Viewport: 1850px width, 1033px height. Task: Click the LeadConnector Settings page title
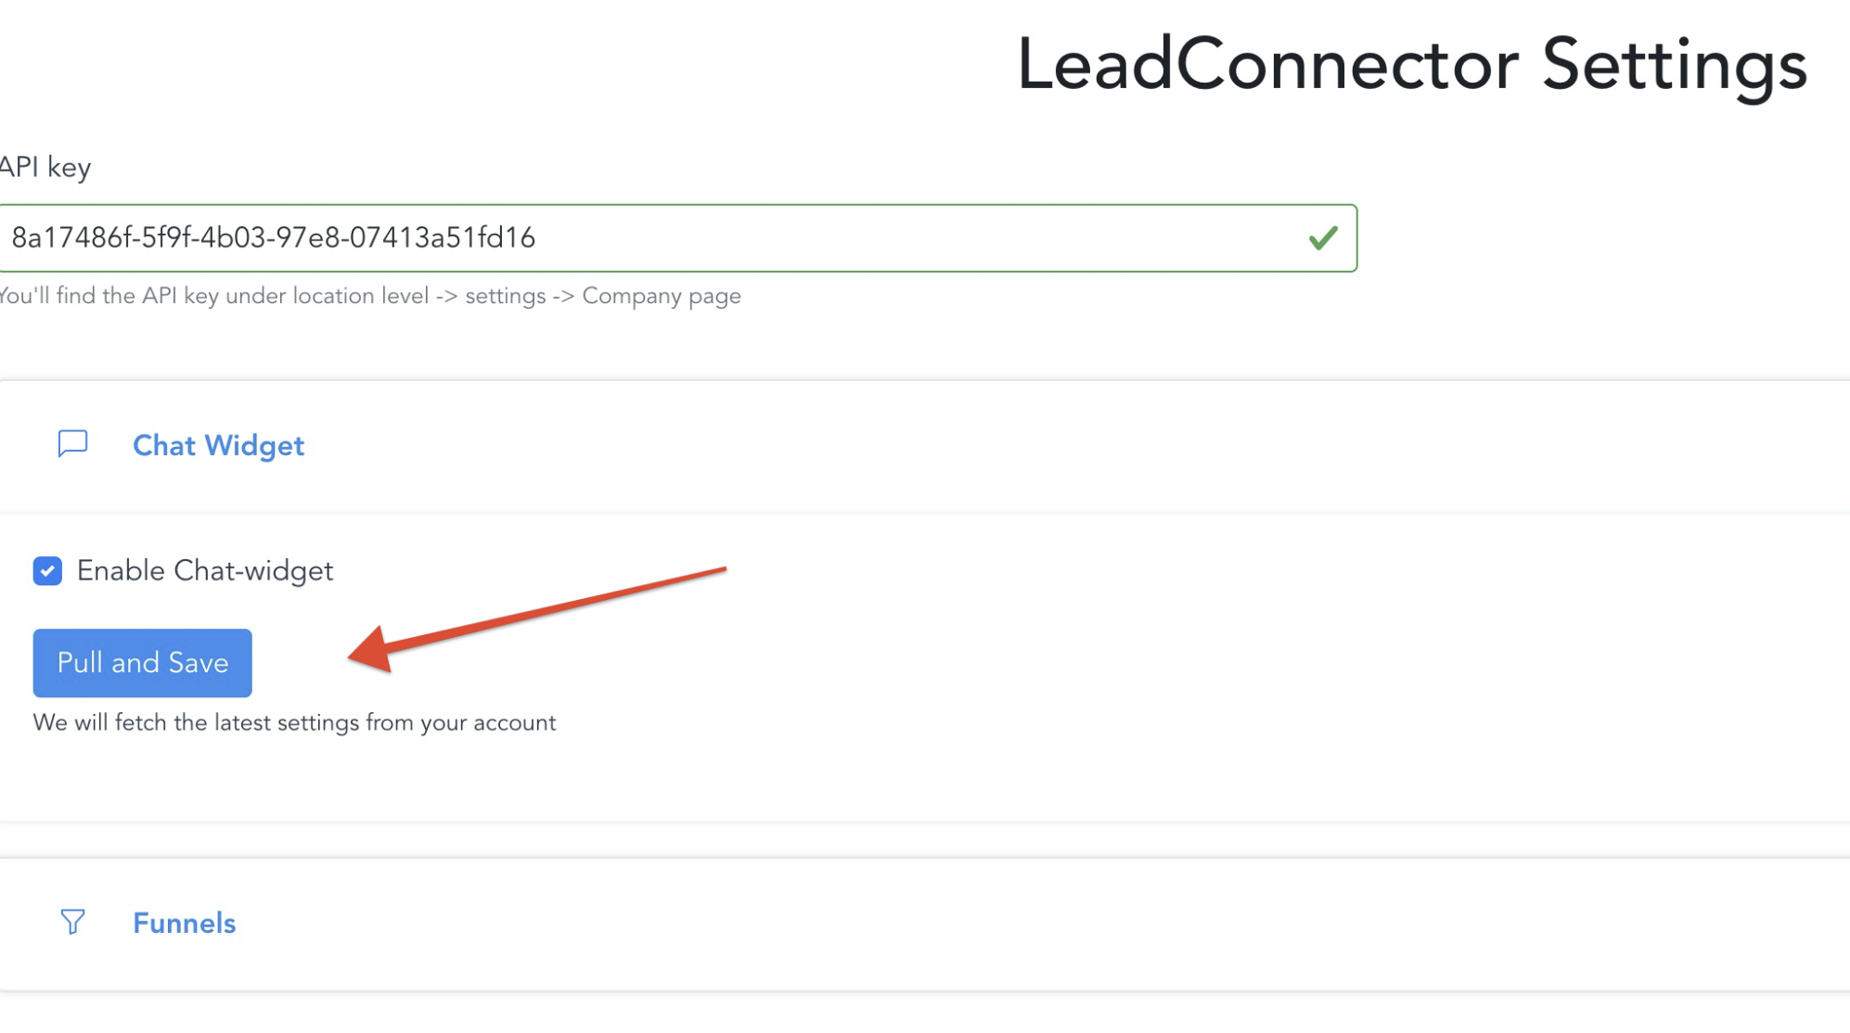click(1411, 65)
